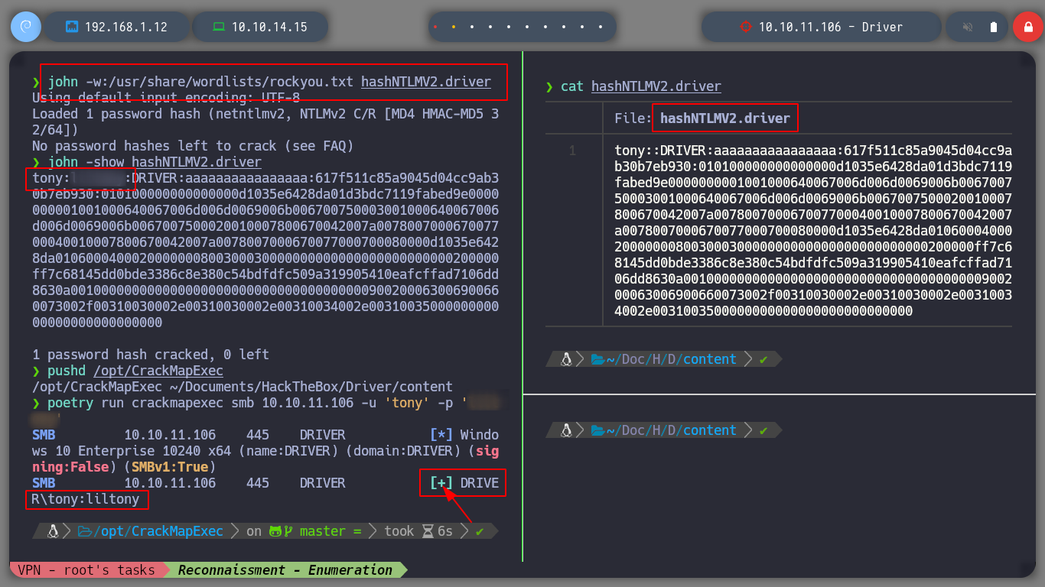1045x587 pixels.
Task: Click the laptop VPN icon beside 10.10.14.15
Action: [x=219, y=27]
